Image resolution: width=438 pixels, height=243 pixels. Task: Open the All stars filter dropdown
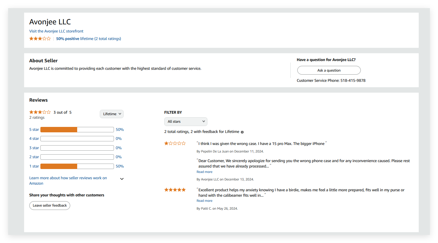[x=186, y=121]
